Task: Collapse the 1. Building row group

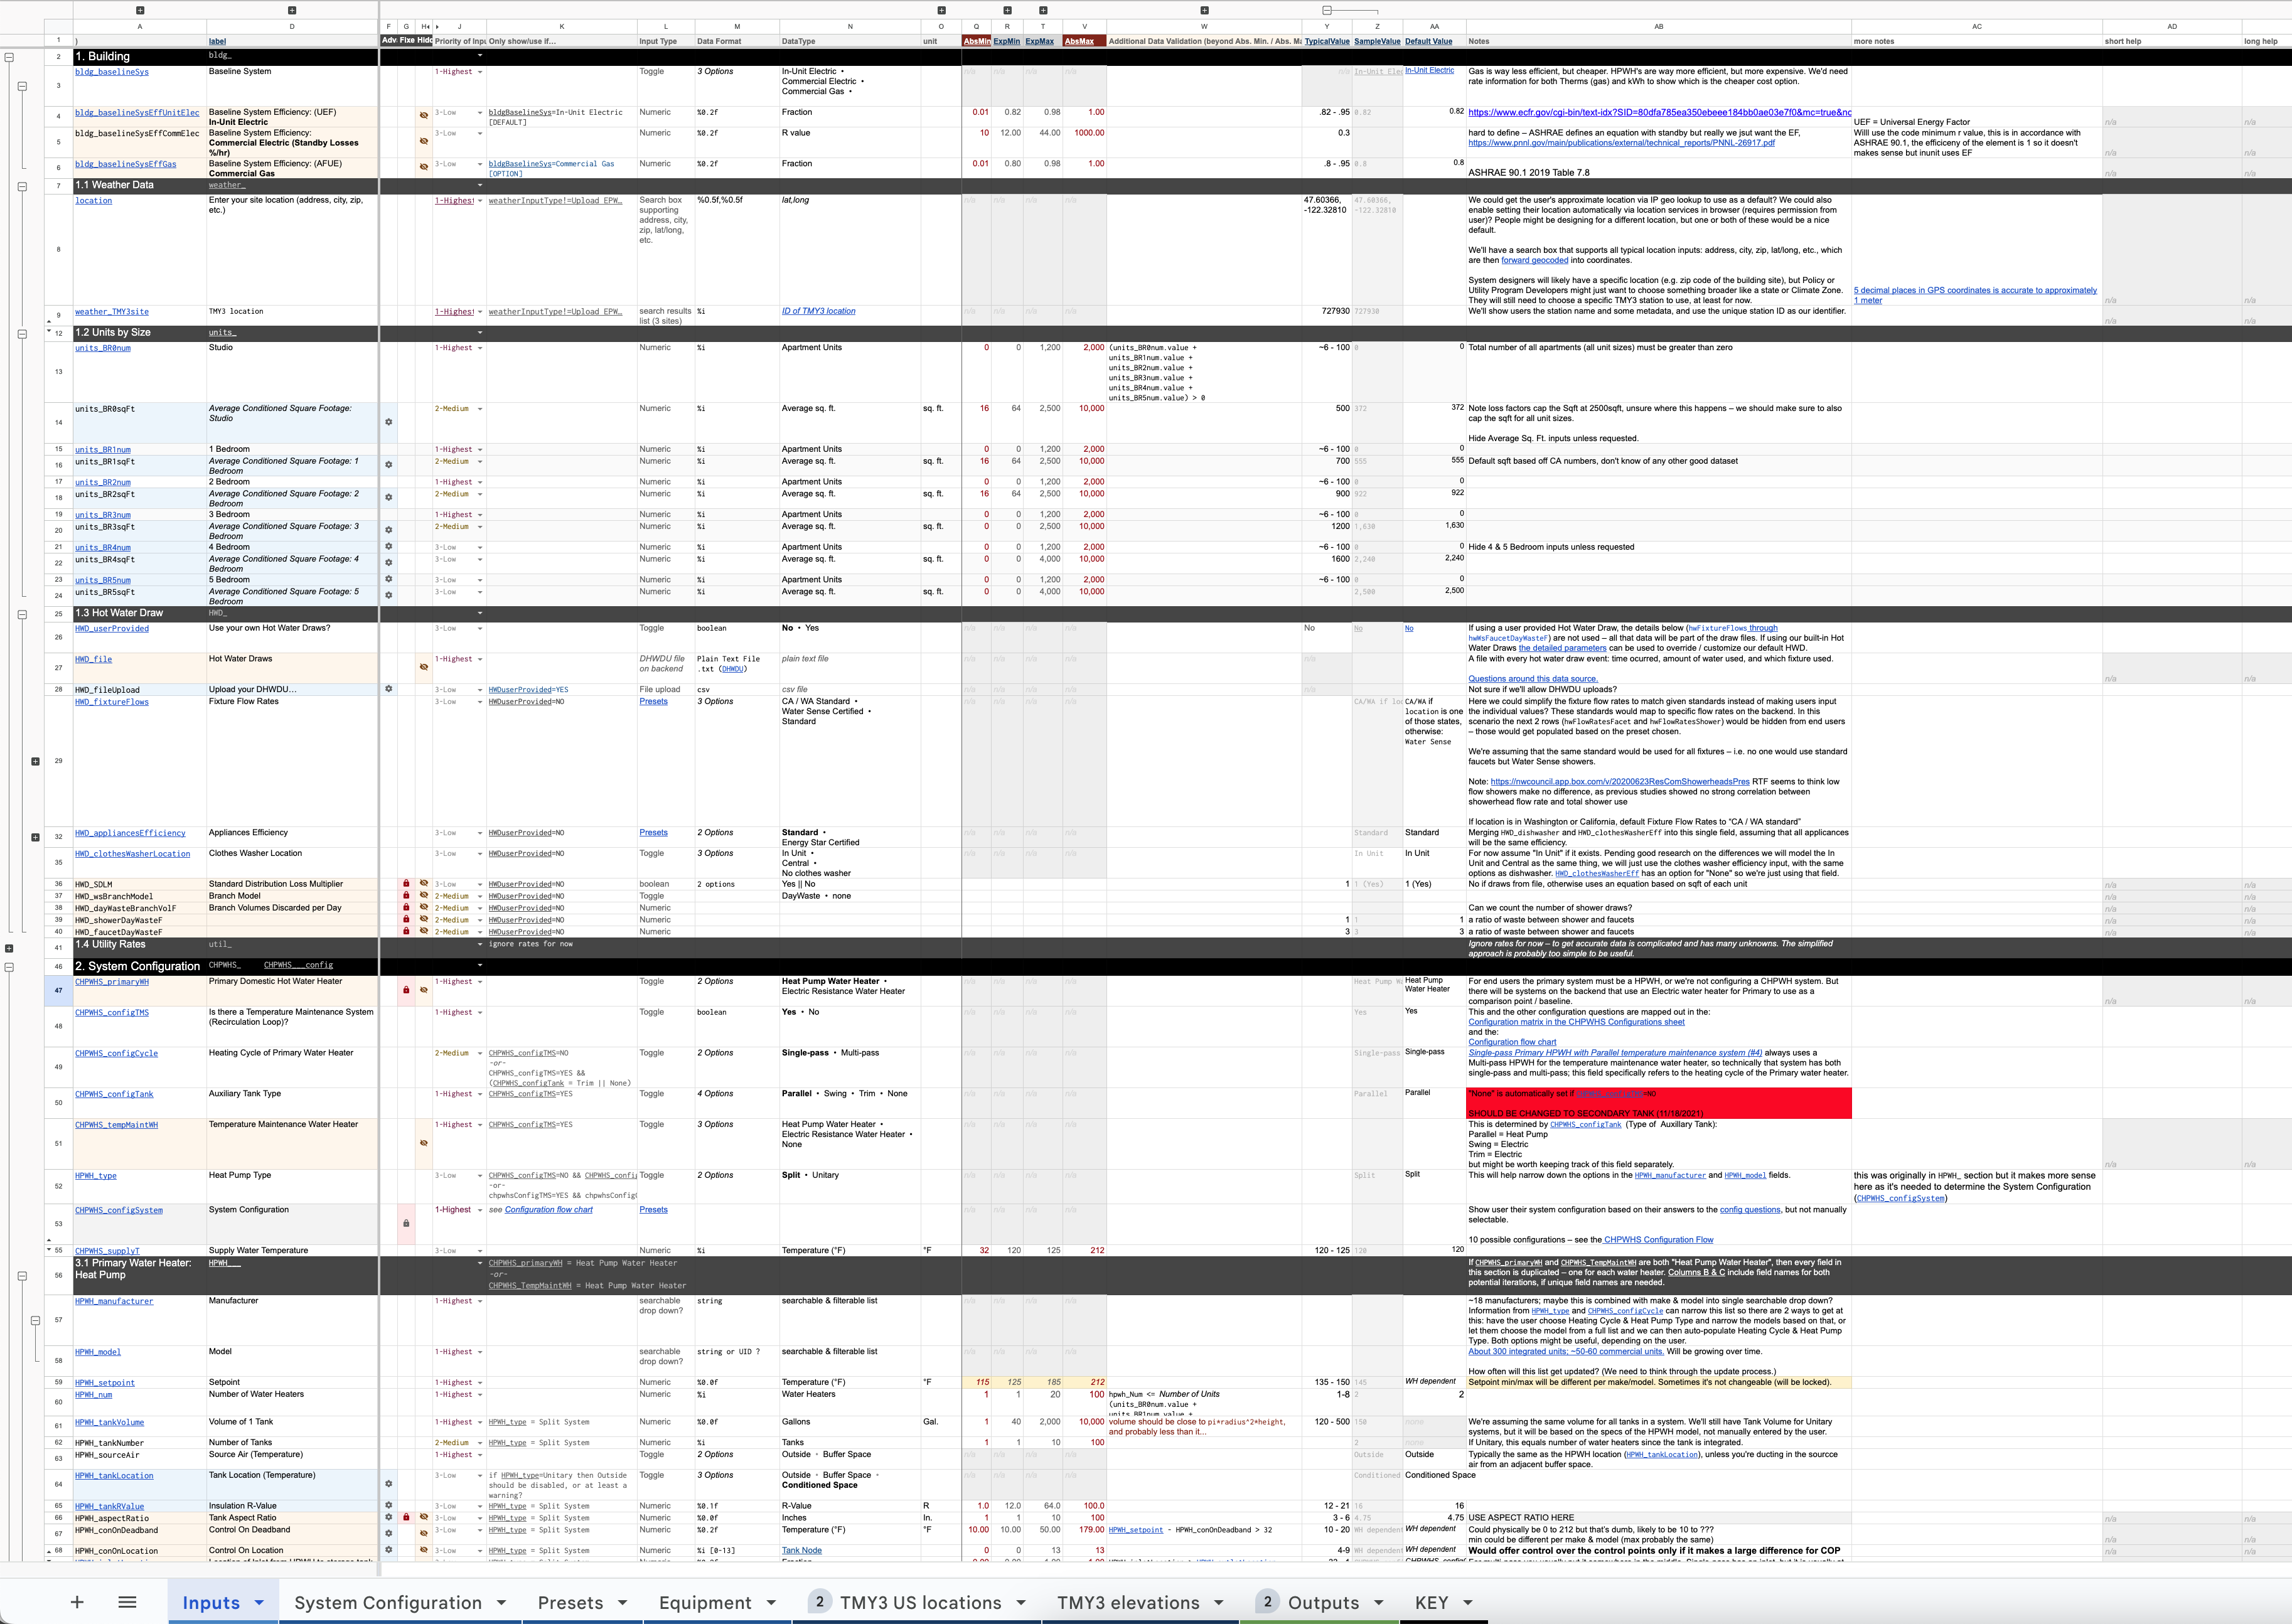Action: 9,57
